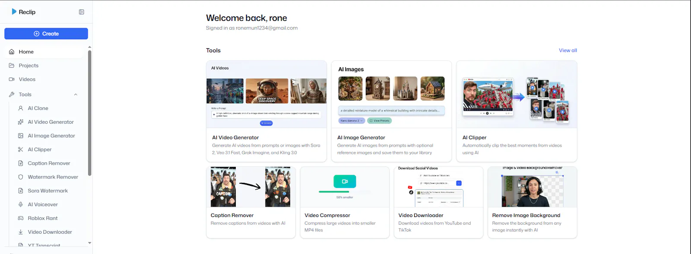Click the sidebar vertical scrollbar
Viewport: 691px width, 254px height.
click(89, 113)
